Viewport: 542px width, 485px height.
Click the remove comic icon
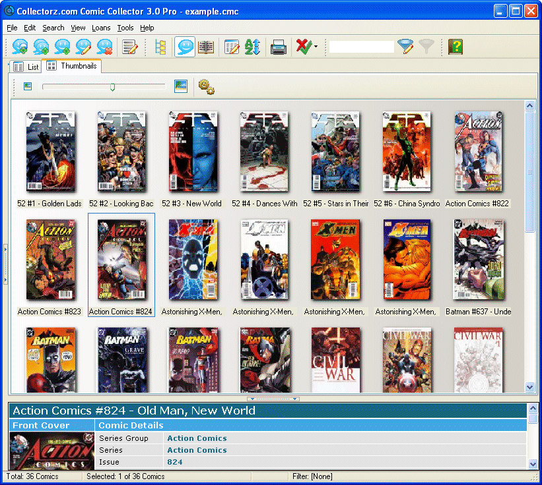coord(104,47)
